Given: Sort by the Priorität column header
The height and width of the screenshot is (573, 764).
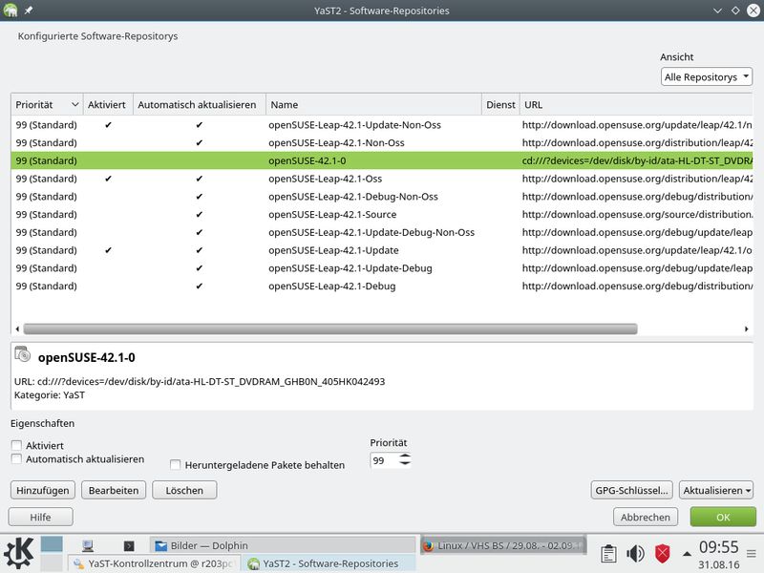Looking at the screenshot, I should coord(47,105).
